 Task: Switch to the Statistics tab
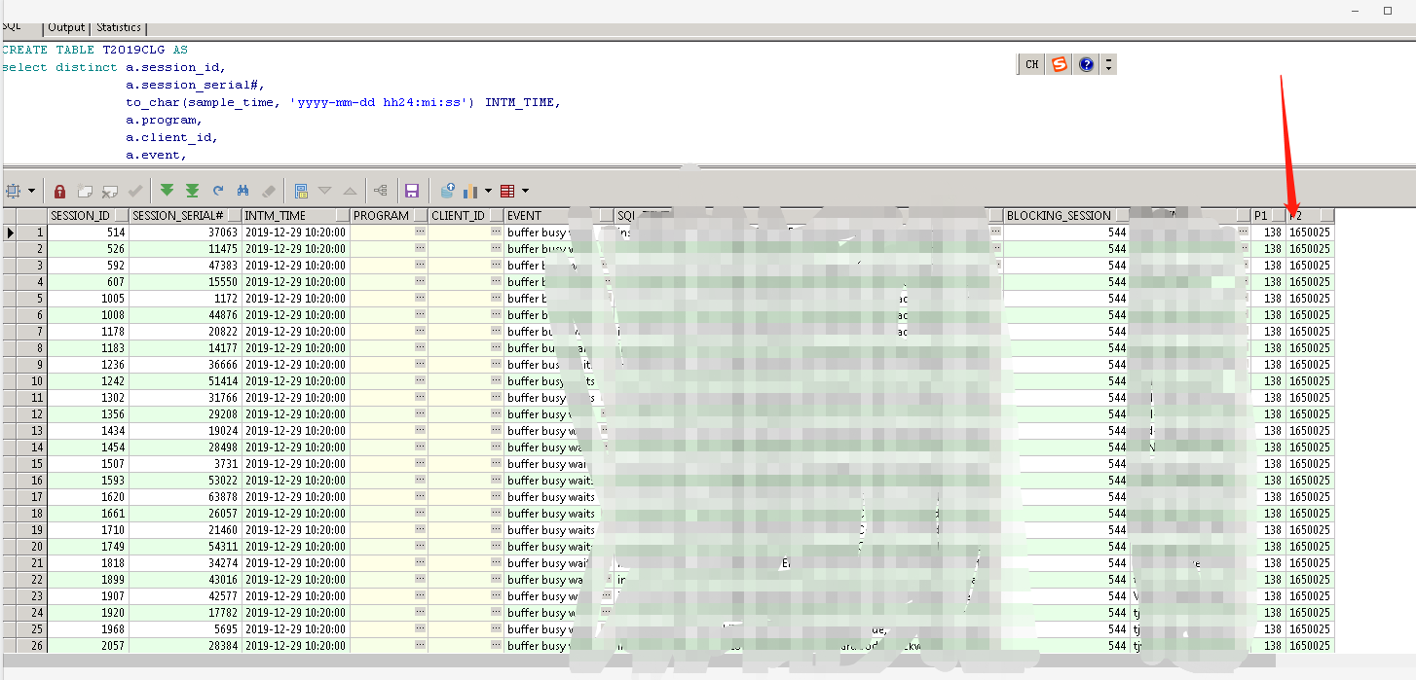click(x=117, y=27)
